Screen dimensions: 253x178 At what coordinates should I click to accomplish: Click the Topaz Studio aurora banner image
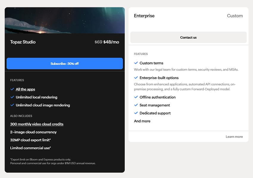coord(65,20)
